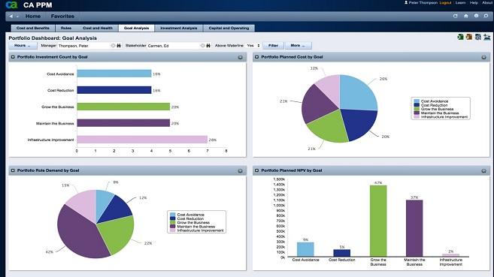Click the Maintain the Business column in NPV chart
494x277 pixels.
tap(414, 228)
